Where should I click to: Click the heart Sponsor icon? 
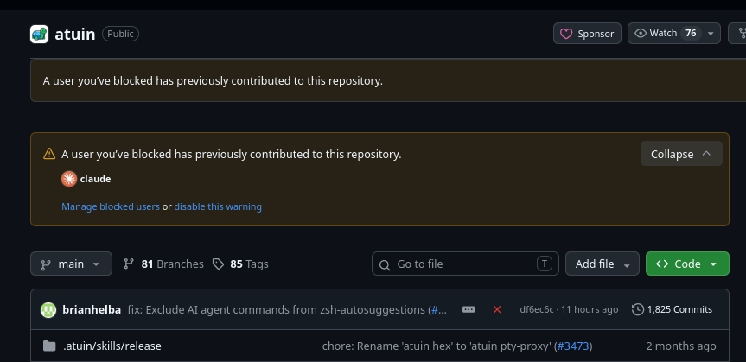coord(565,34)
